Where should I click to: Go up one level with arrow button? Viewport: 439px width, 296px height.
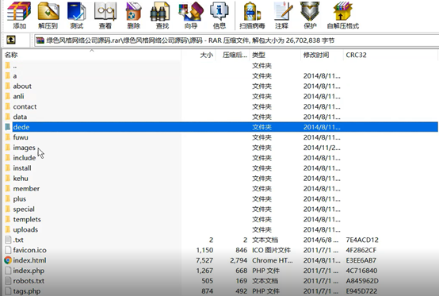point(11,40)
